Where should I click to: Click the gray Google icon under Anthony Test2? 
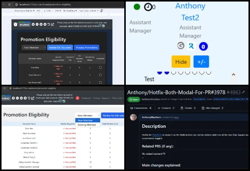[181, 46]
